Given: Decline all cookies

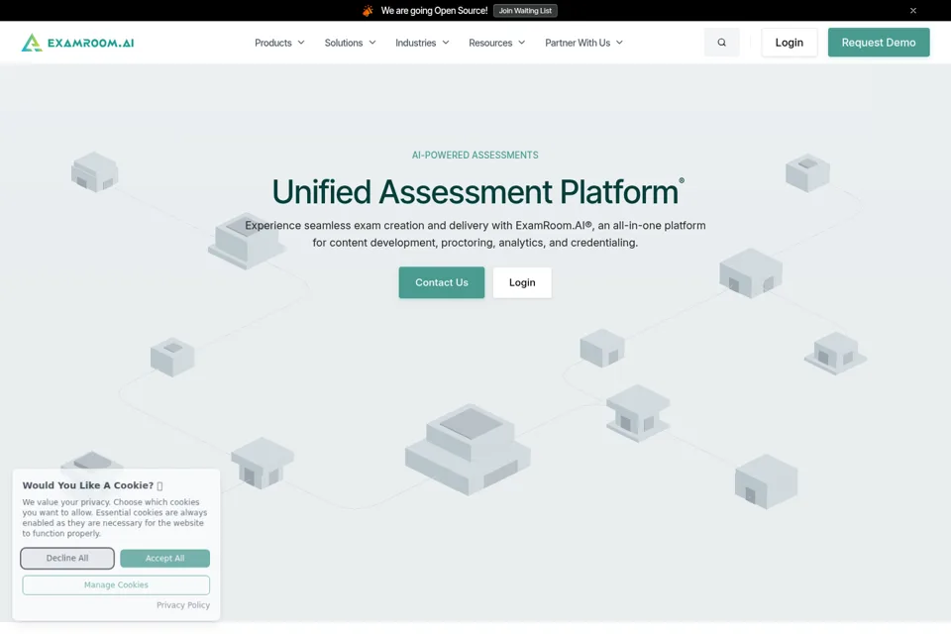Looking at the screenshot, I should tap(67, 558).
